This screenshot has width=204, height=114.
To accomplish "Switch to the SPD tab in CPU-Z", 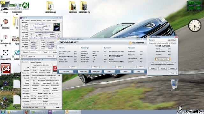I will (44, 21).
